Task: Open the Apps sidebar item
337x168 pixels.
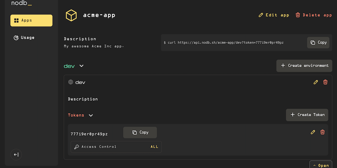Action: (x=31, y=20)
